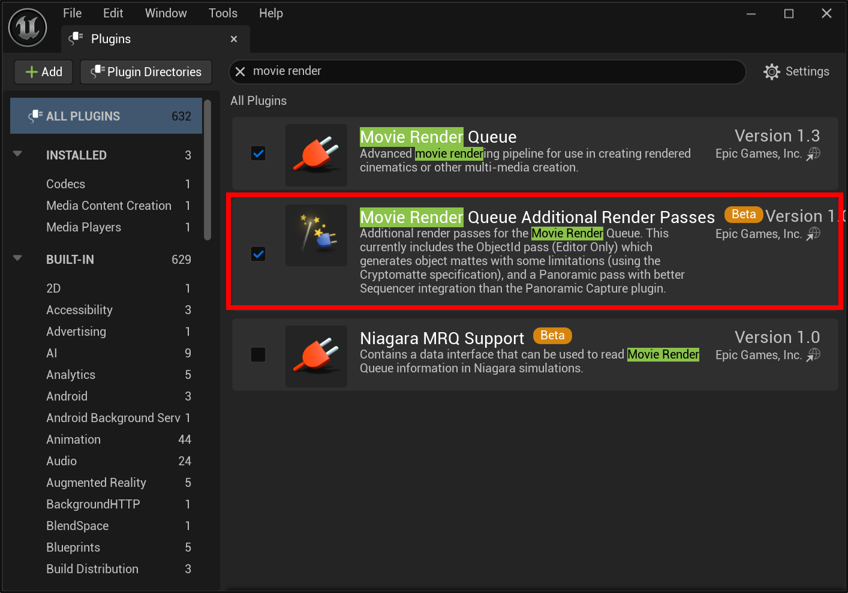
Task: Enable the Niagara MRQ Support plugin checkbox
Action: click(x=258, y=355)
